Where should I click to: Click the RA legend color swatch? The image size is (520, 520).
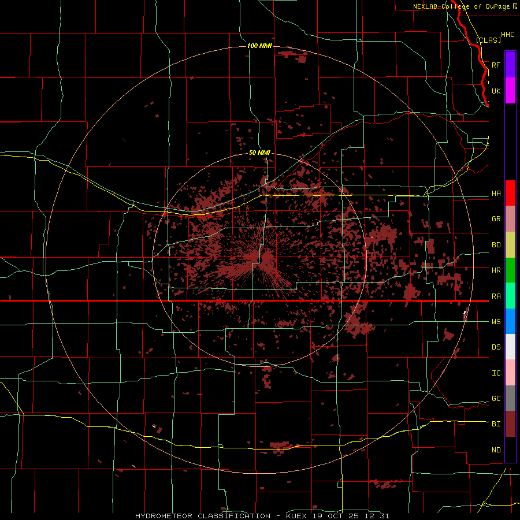[x=510, y=296]
